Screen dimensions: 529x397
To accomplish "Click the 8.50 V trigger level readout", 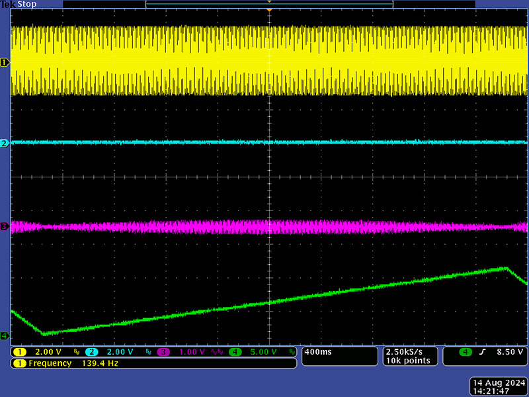I will coord(509,352).
